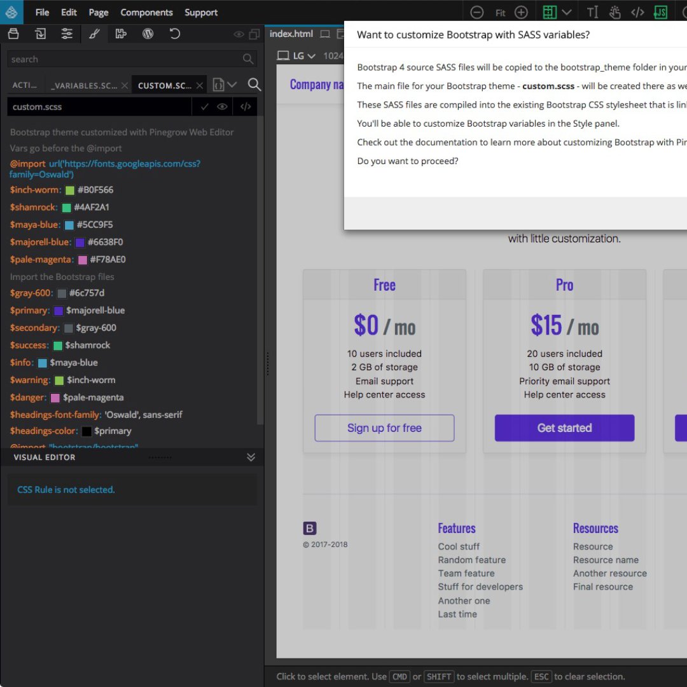Click the Company name link in page header
Viewport: 687px width, 687px height.
tap(316, 84)
